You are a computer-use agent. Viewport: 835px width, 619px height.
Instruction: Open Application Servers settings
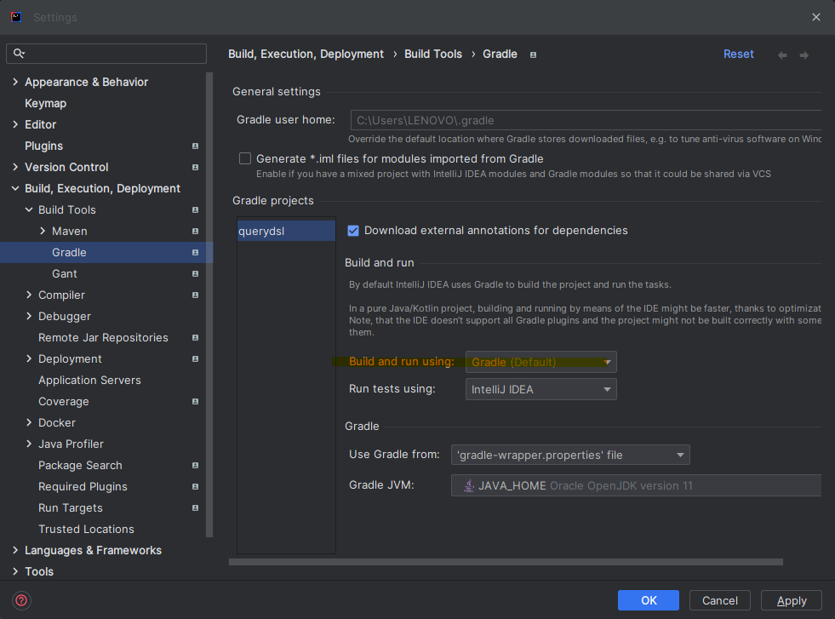[x=89, y=381]
